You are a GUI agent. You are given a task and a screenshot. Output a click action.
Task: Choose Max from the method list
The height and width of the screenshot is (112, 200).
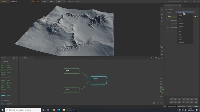(180, 32)
